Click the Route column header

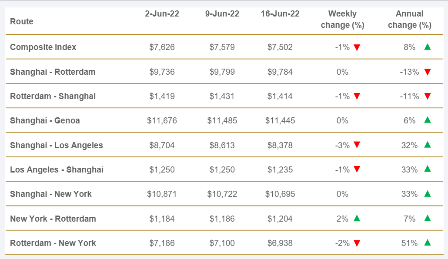pos(22,21)
